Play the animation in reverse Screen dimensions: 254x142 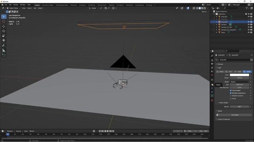(x=105, y=131)
